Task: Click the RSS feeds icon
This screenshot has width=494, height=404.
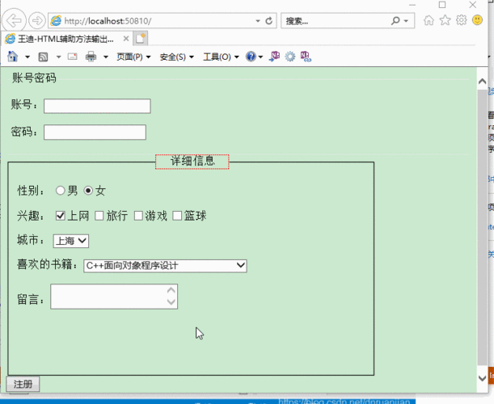Action: click(x=43, y=57)
